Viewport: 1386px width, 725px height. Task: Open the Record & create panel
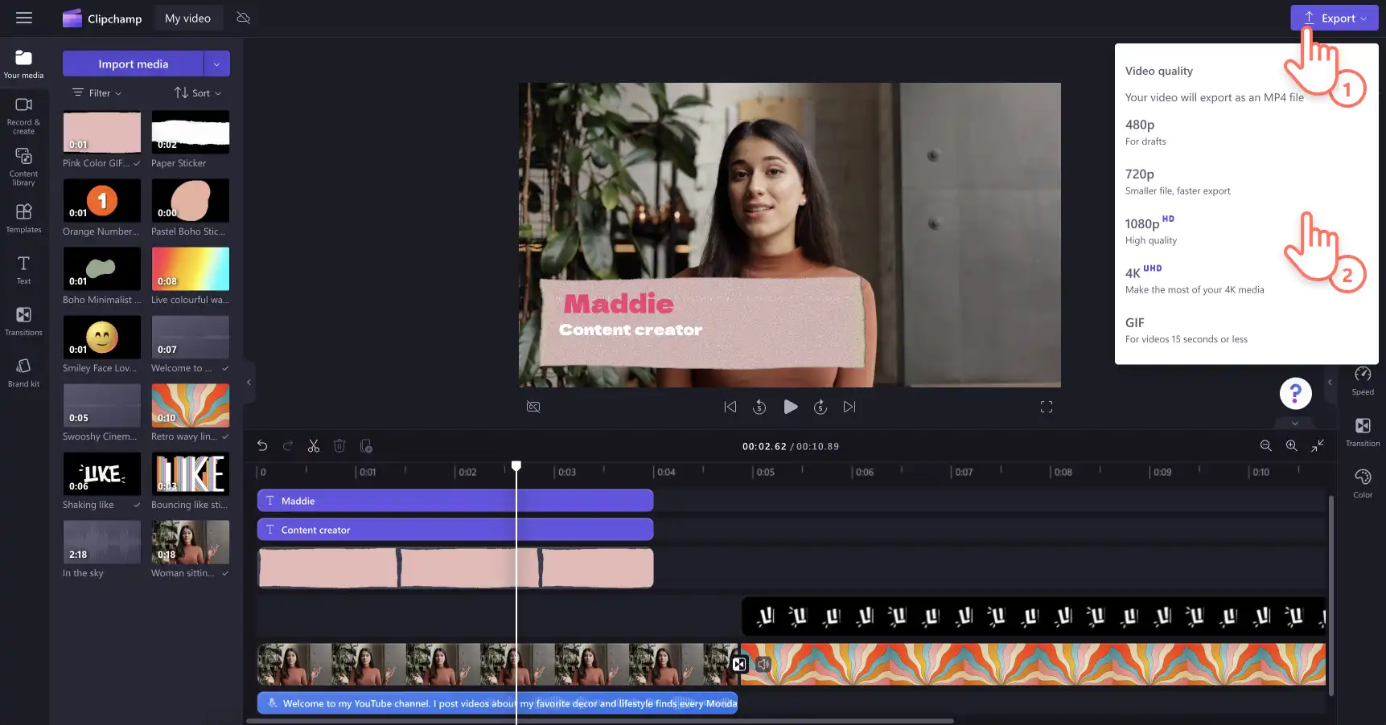point(23,116)
